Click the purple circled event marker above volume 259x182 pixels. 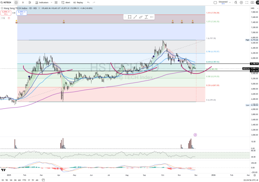click(195, 135)
